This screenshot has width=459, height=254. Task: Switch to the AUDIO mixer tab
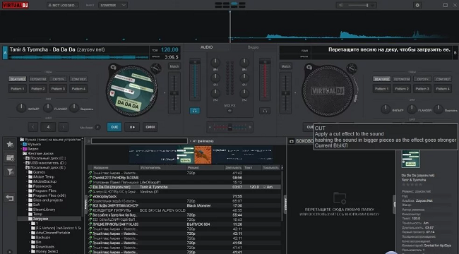tap(206, 47)
